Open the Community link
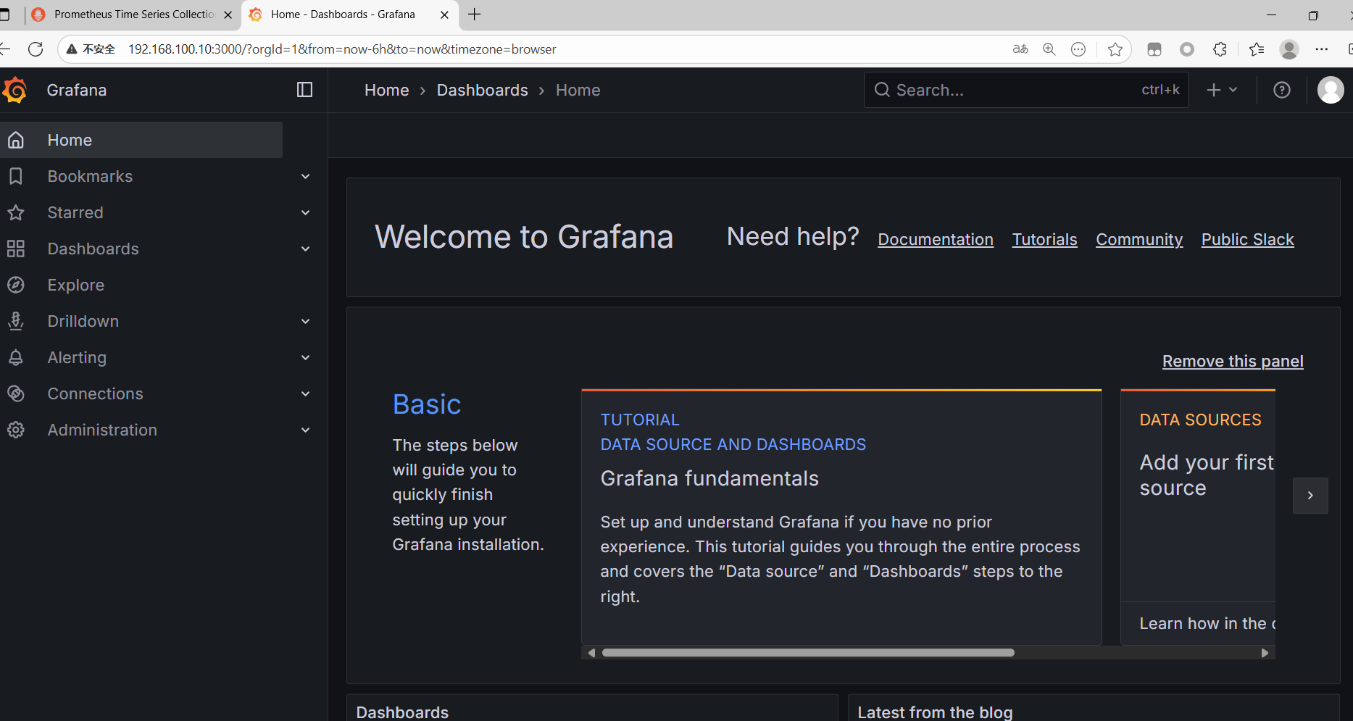The width and height of the screenshot is (1353, 721). coord(1139,239)
